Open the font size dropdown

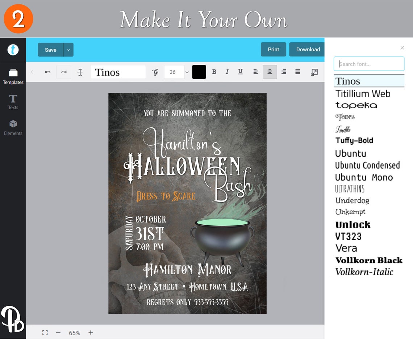187,72
